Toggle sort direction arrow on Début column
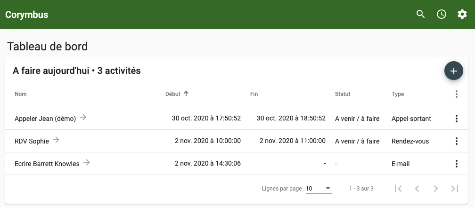475x207 pixels. (186, 94)
